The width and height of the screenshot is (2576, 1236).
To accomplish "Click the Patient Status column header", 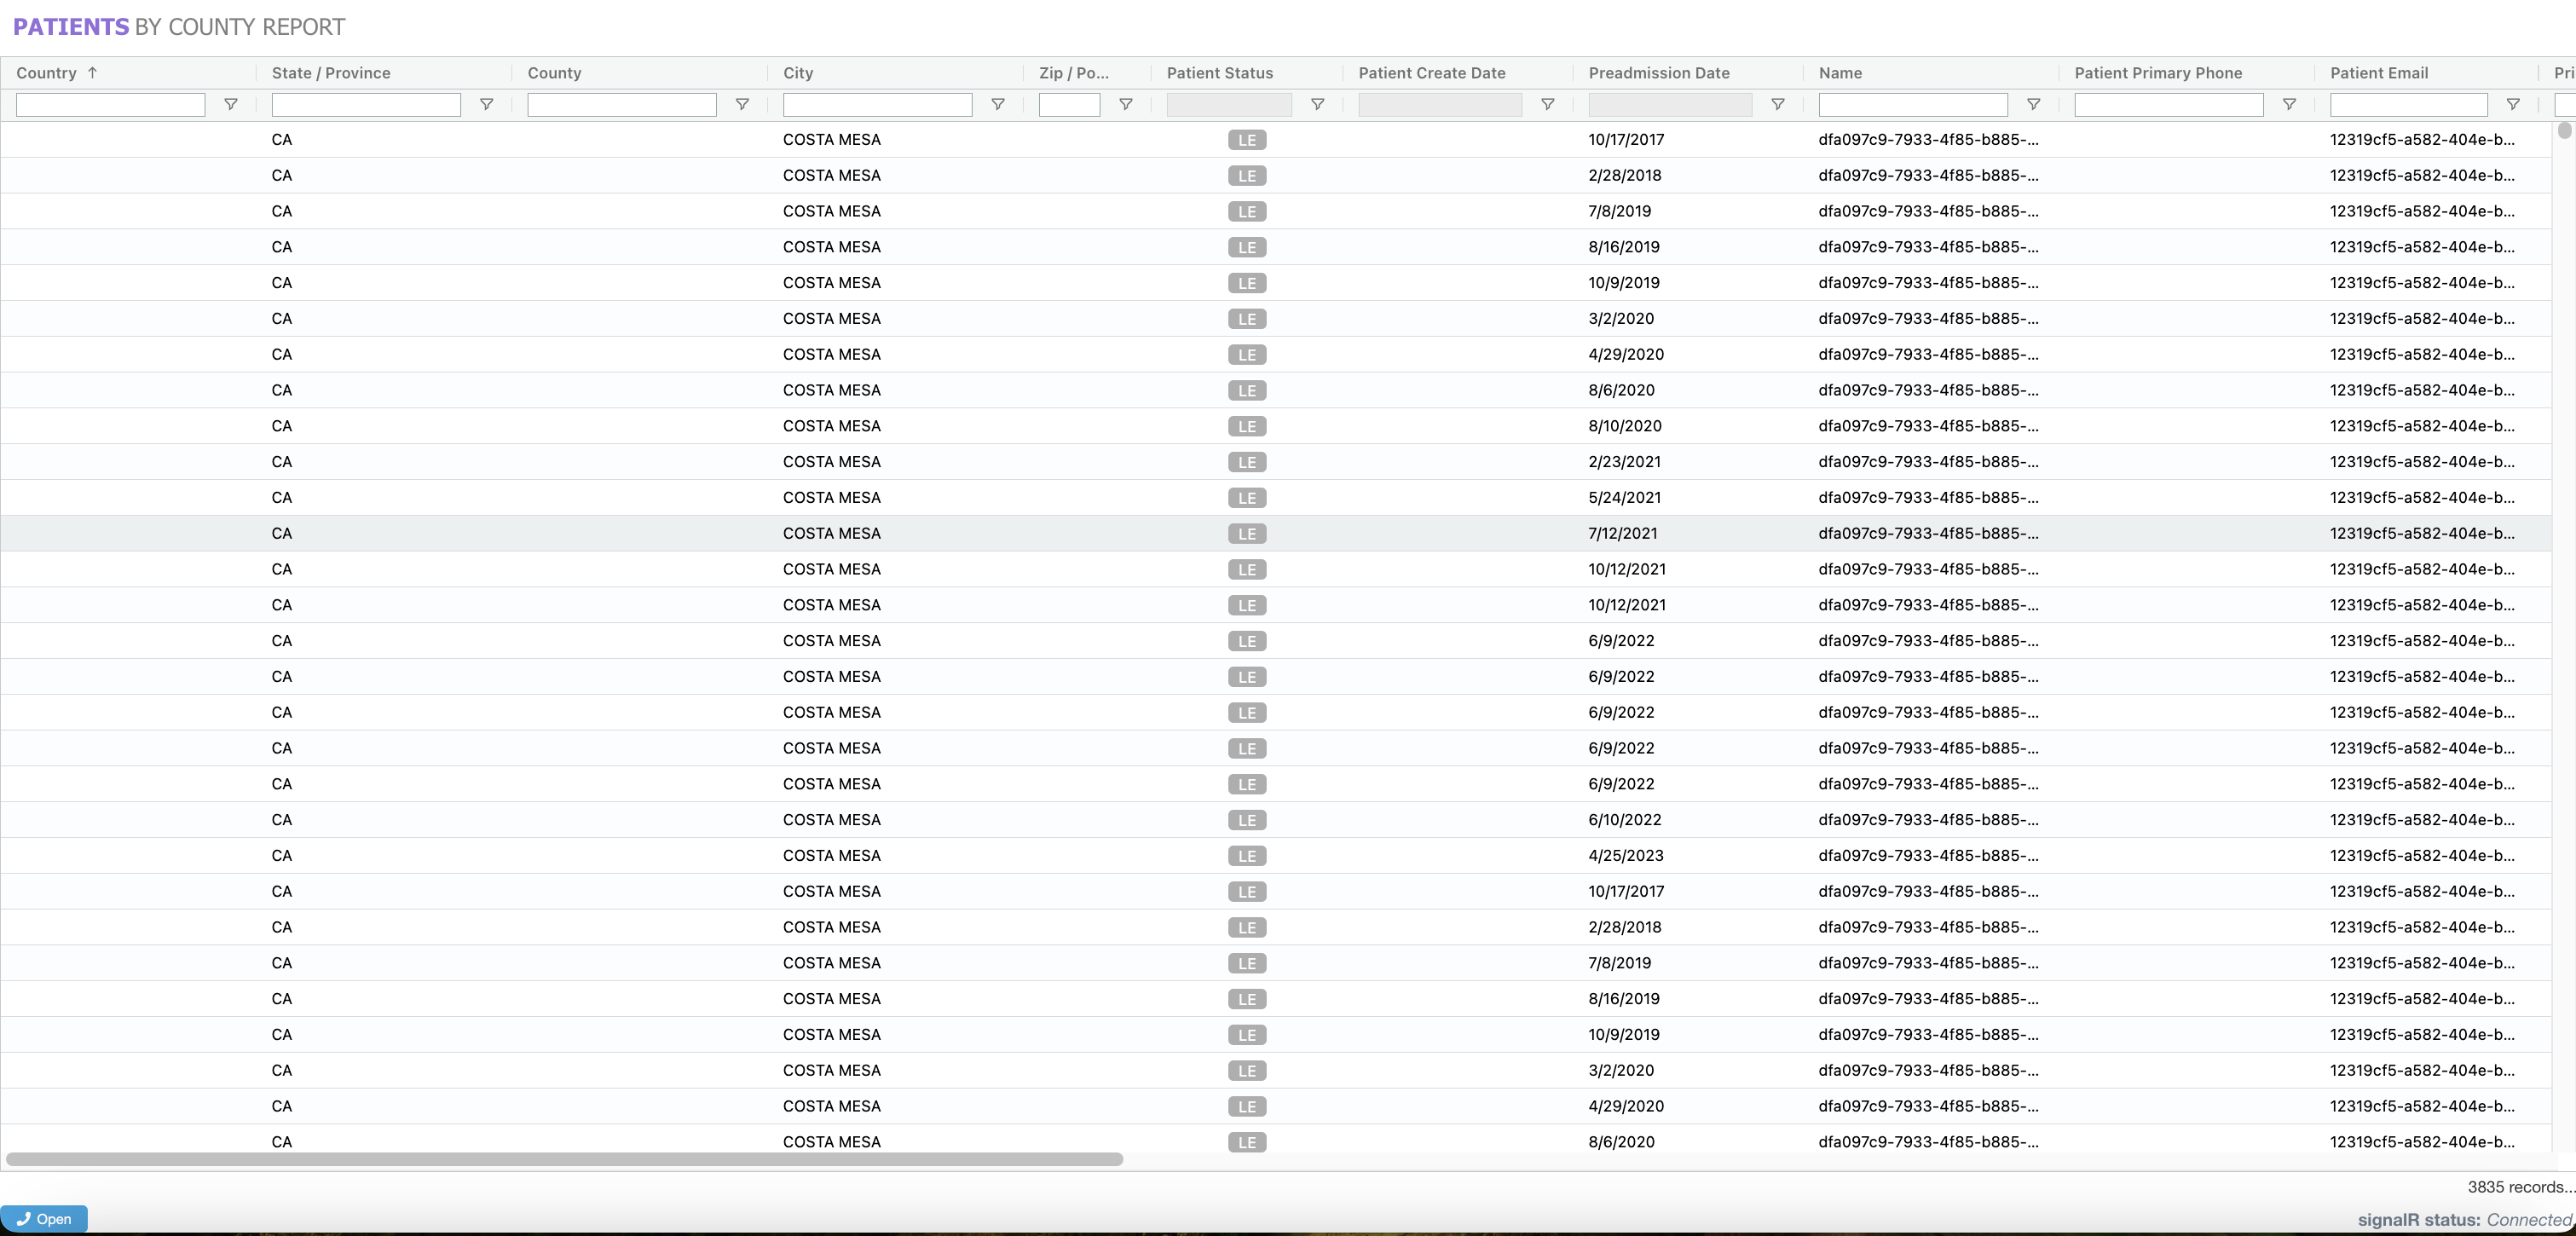I will [x=1219, y=73].
